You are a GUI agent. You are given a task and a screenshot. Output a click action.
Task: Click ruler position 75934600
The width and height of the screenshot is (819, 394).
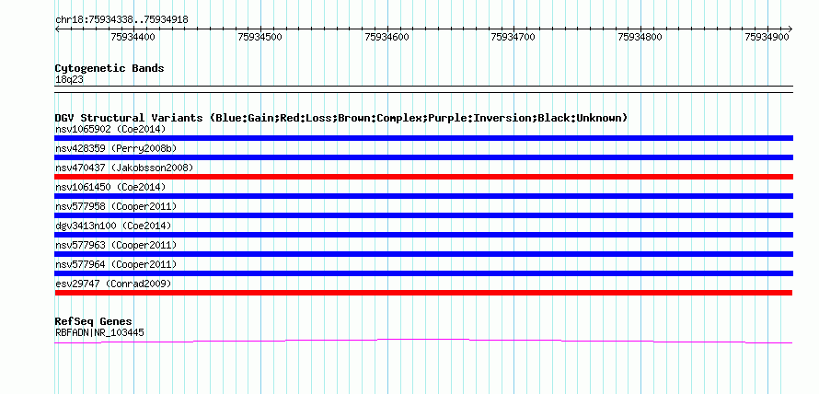[387, 37]
